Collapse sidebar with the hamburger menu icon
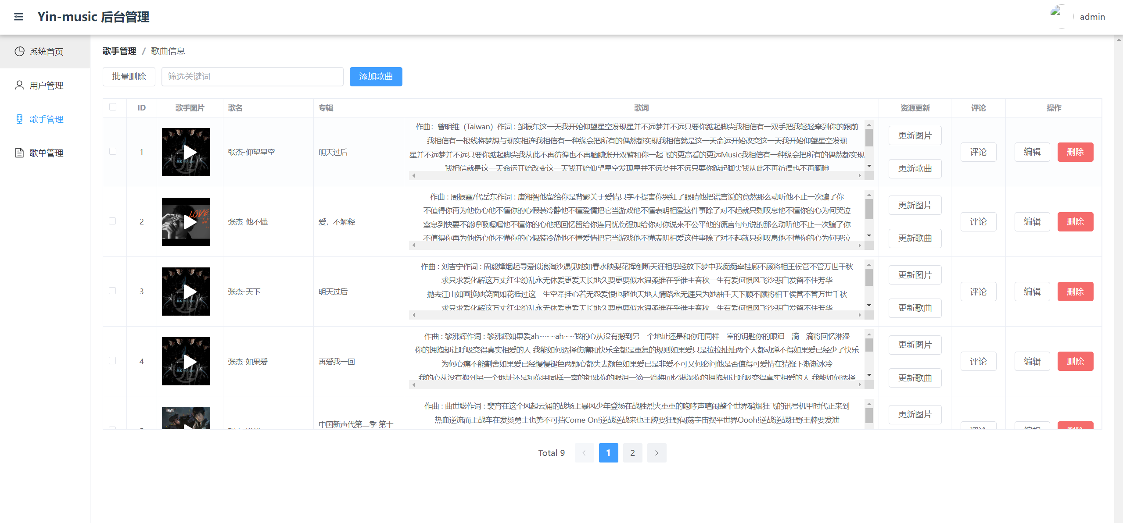1123x523 pixels. tap(18, 17)
